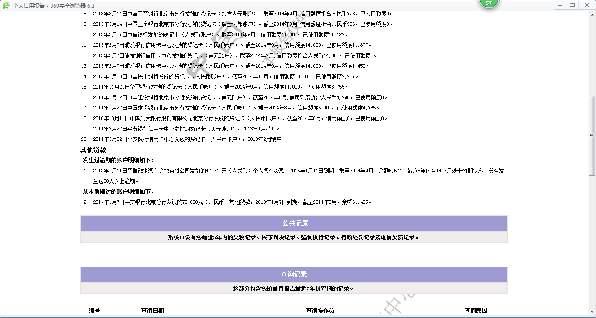
Task: Close the 个人信用报告 browser window
Action: pos(586,5)
